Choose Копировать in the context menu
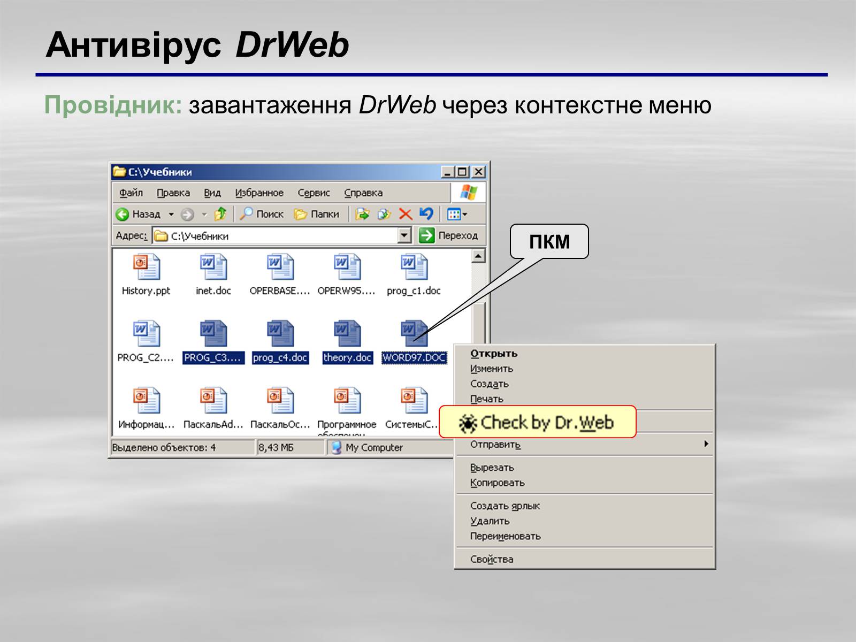856x642 pixels. tap(585, 483)
